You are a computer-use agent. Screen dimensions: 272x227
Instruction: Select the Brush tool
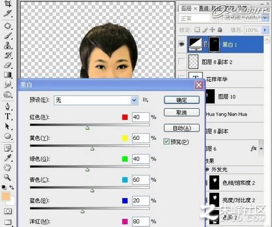(8, 35)
